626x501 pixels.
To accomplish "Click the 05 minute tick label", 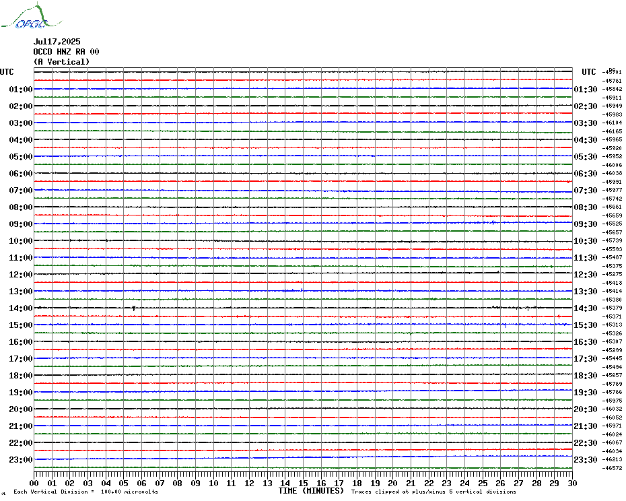I will [124, 483].
